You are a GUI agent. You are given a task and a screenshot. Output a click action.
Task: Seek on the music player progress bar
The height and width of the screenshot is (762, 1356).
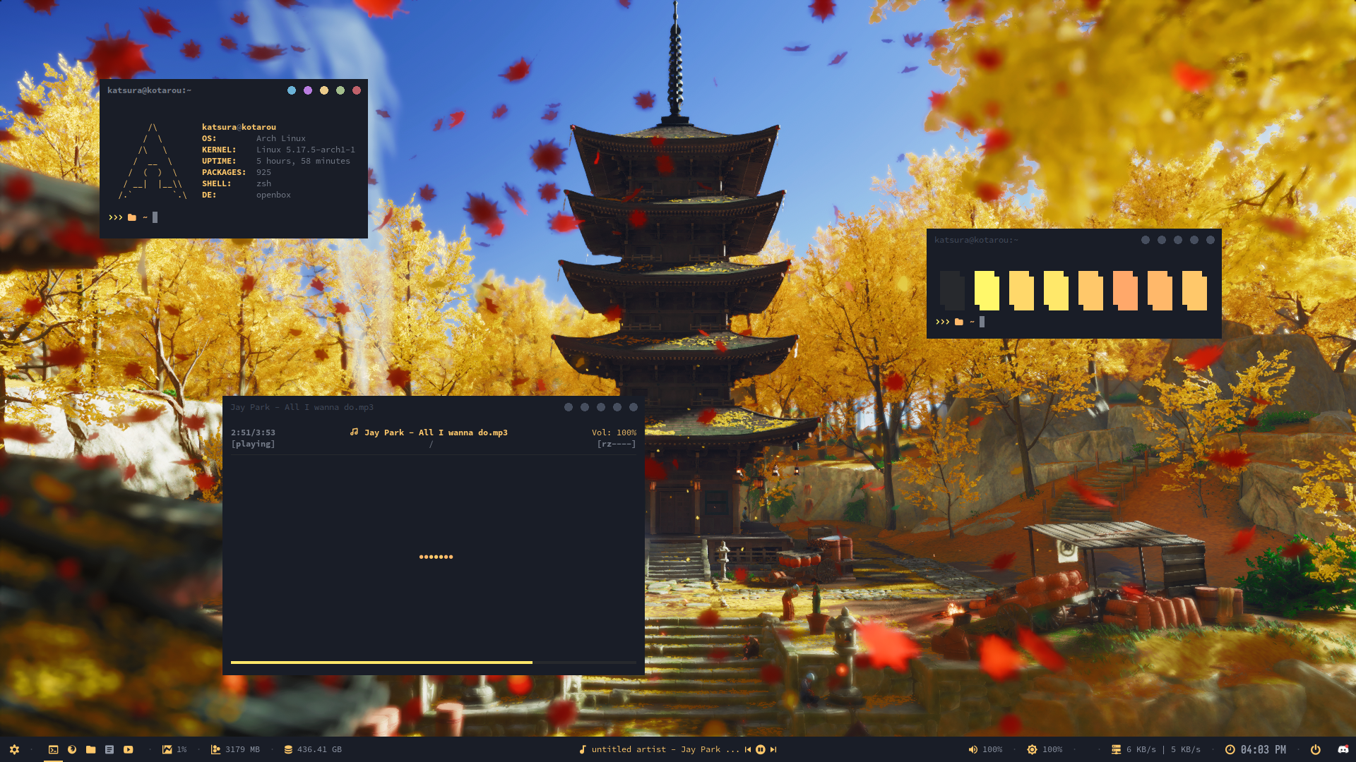click(x=433, y=663)
